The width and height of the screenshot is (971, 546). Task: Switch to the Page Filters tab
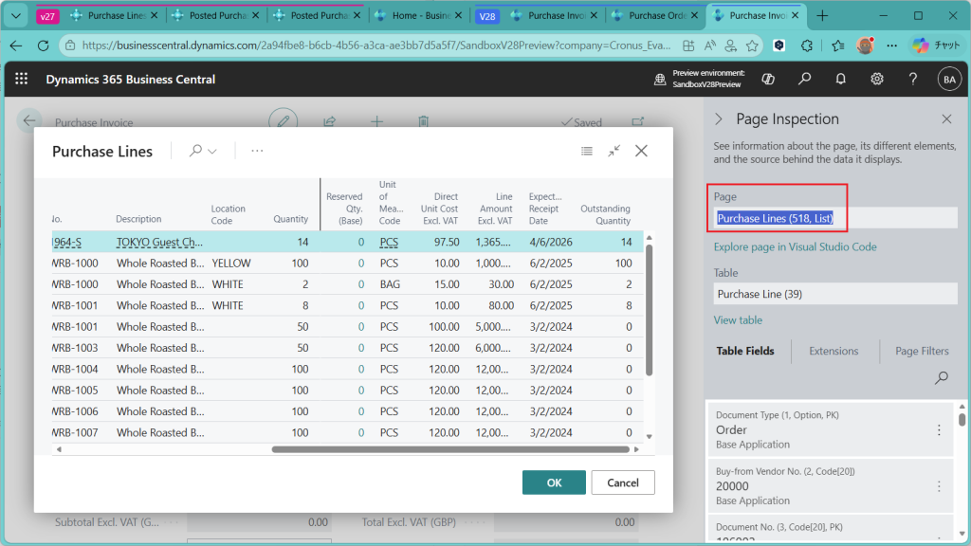(x=921, y=351)
